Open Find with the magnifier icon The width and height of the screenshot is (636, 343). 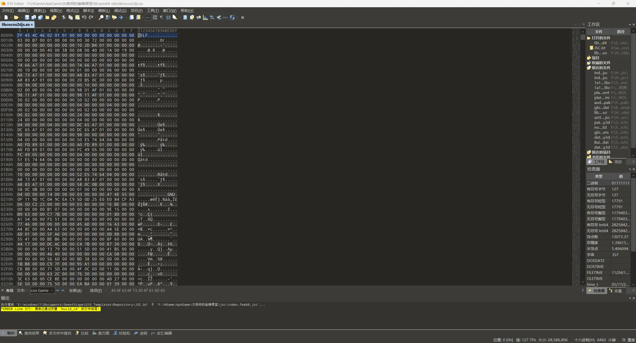(101, 17)
